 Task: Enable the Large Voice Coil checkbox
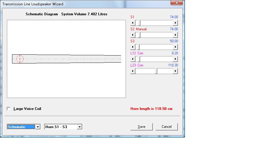9,109
